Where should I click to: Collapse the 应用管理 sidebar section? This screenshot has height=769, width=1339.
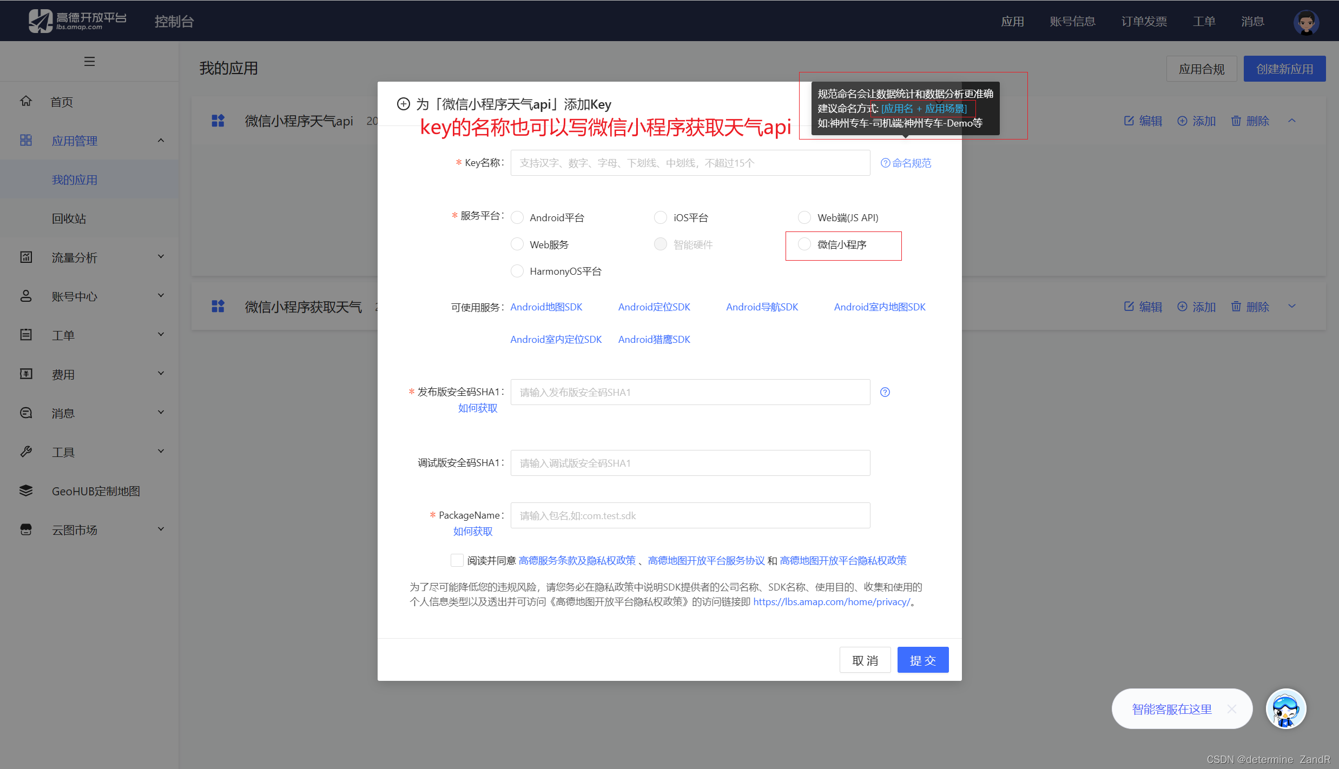(161, 141)
